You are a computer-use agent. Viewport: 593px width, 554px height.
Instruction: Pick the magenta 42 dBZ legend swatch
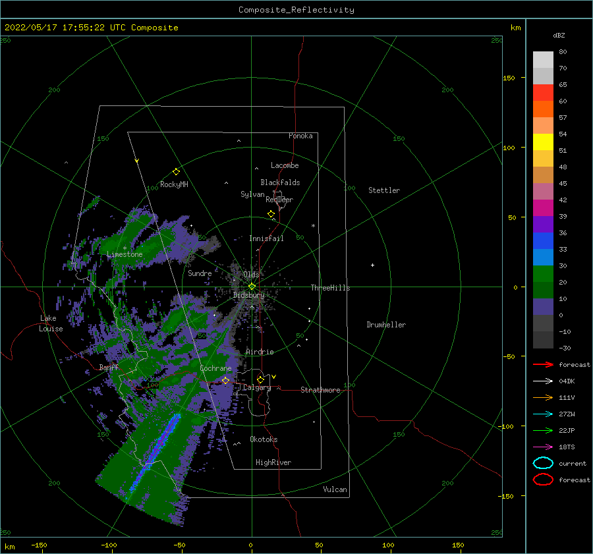pos(543,208)
